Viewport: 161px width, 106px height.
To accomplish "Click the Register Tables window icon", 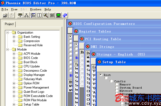I will 76,31.
